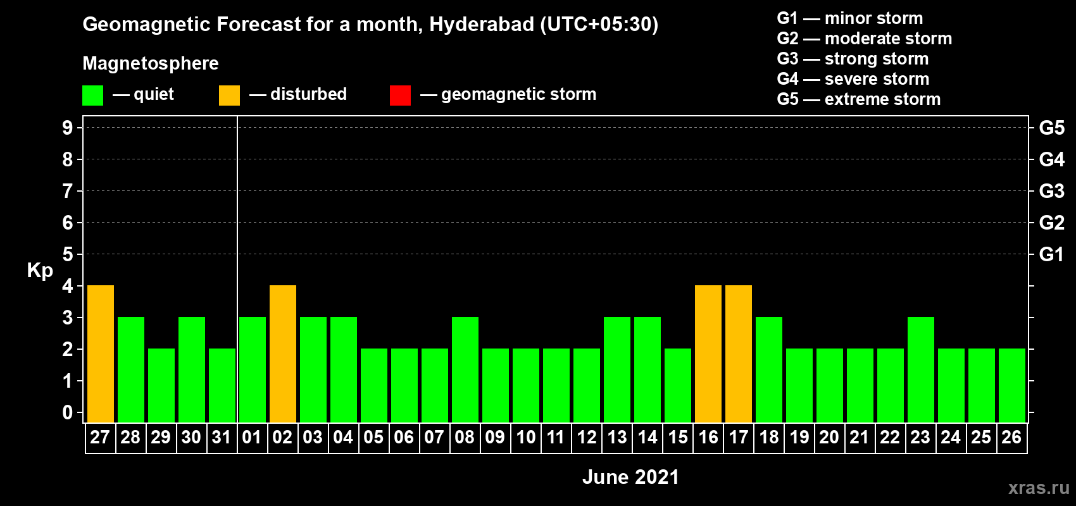Screen dimensions: 1076x506
Task: Click the G3 right axis label
Action: 1052,191
